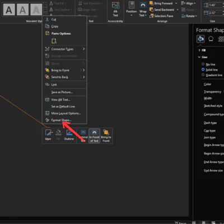This screenshot has width=224, height=224.
Task: Click In Front of Text on mini toolbar
Action: [x=94, y=136]
